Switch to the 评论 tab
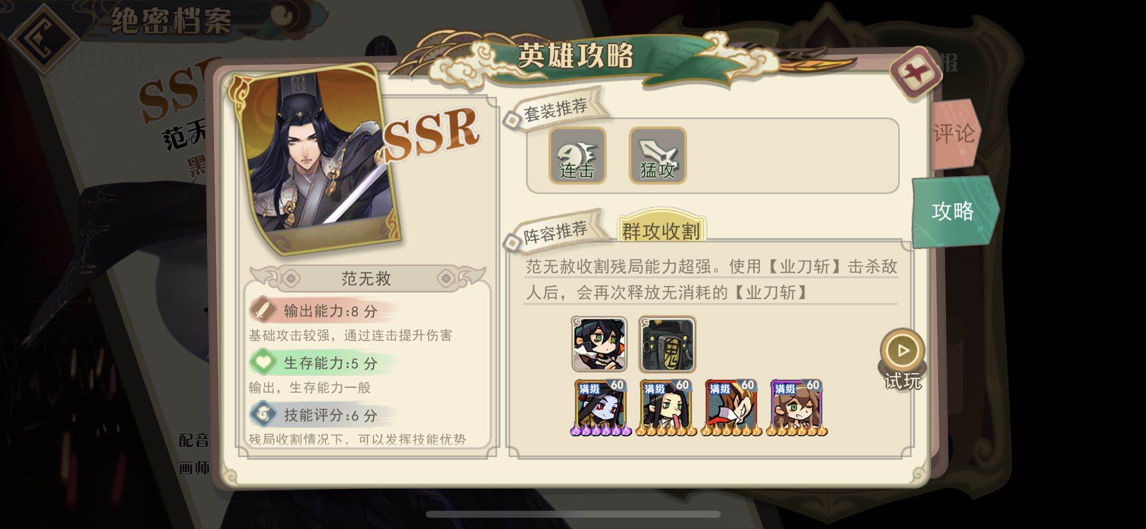 tap(954, 133)
